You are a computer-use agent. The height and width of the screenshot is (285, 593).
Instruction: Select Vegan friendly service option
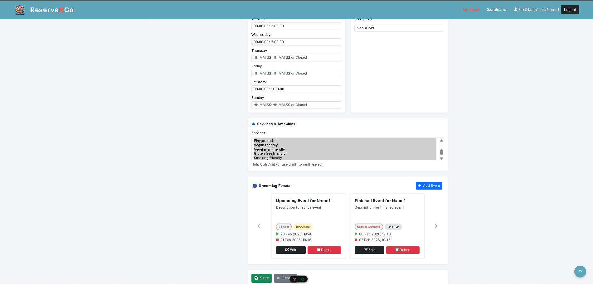click(266, 145)
